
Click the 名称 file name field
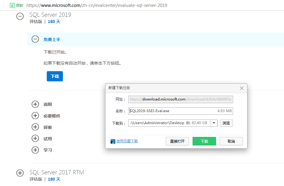tap(181, 111)
